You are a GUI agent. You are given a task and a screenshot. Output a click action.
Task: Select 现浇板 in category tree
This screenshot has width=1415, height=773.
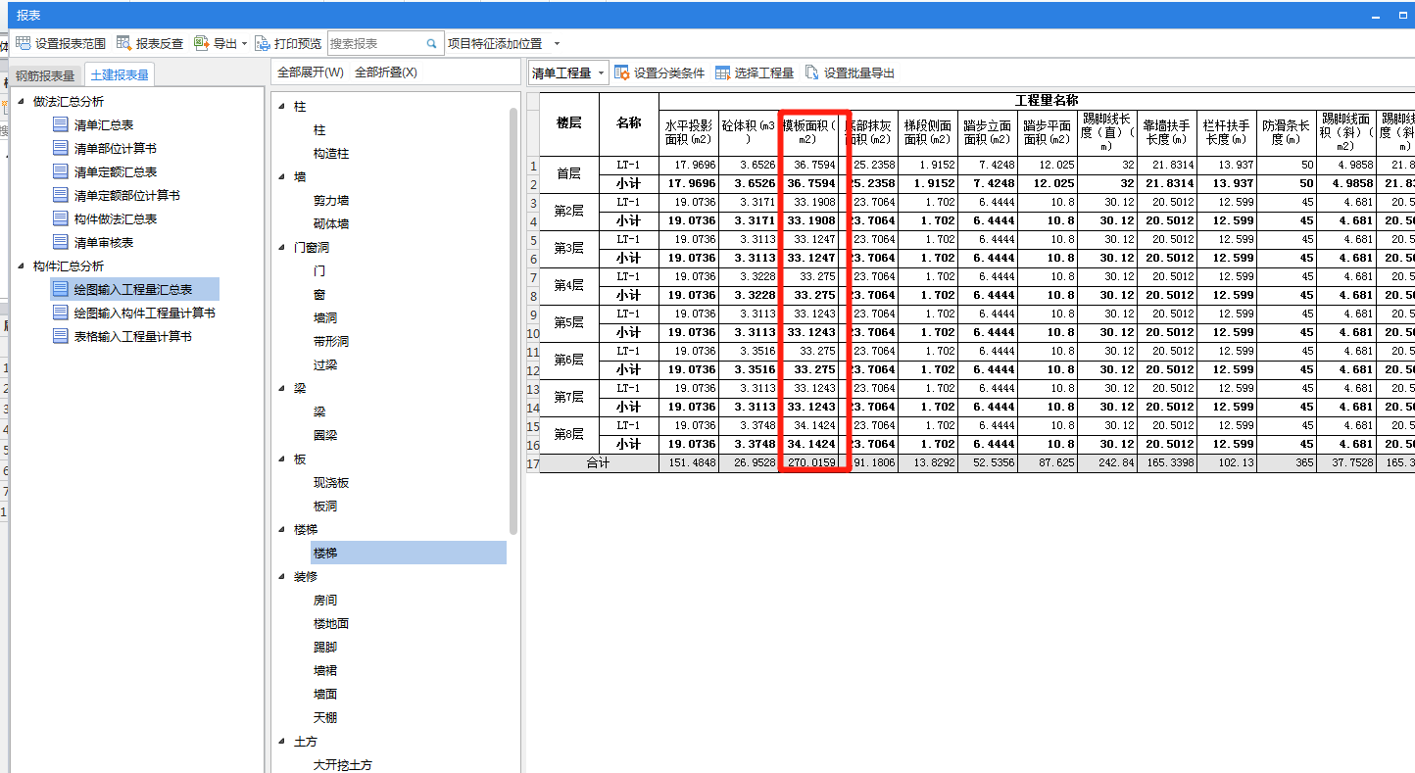(x=331, y=483)
